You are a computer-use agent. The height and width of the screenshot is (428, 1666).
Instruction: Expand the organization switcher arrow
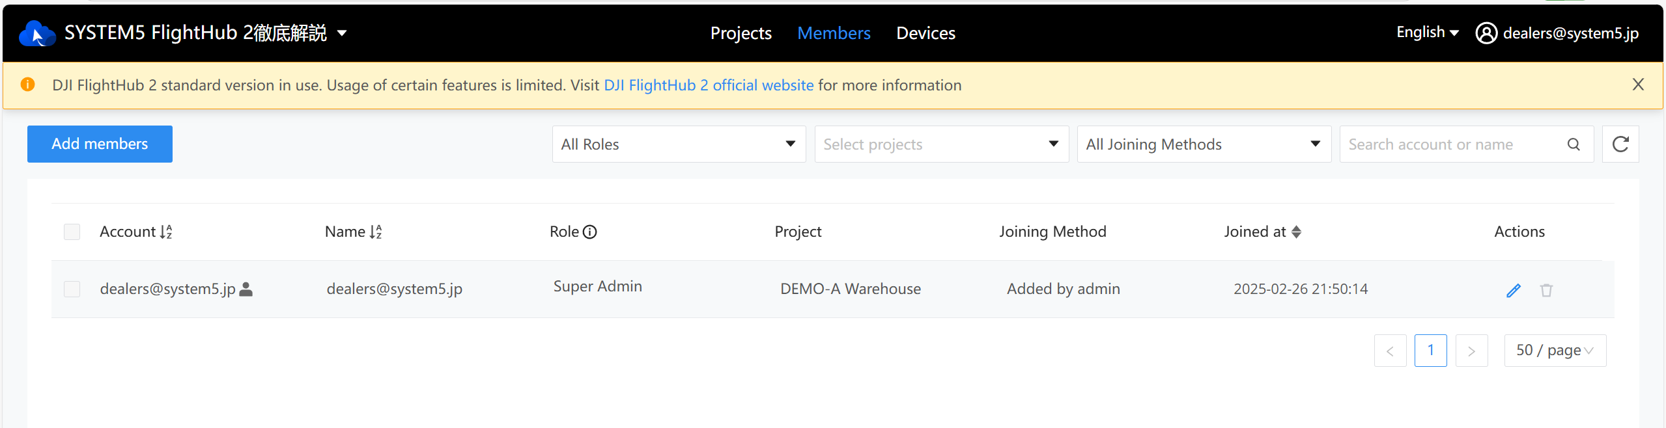[x=342, y=33]
